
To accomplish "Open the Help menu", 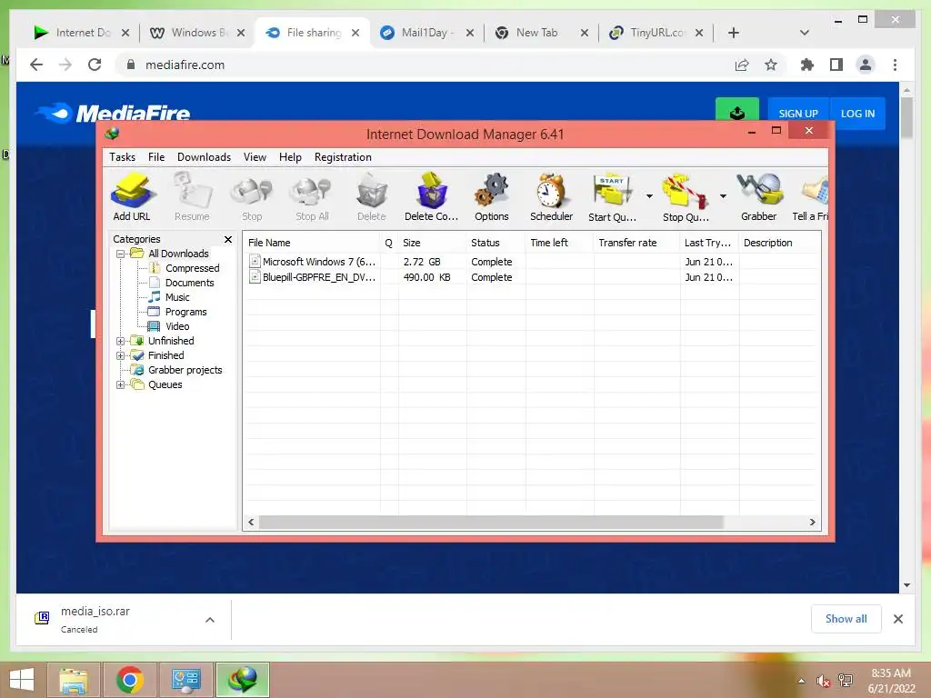I will coord(290,157).
